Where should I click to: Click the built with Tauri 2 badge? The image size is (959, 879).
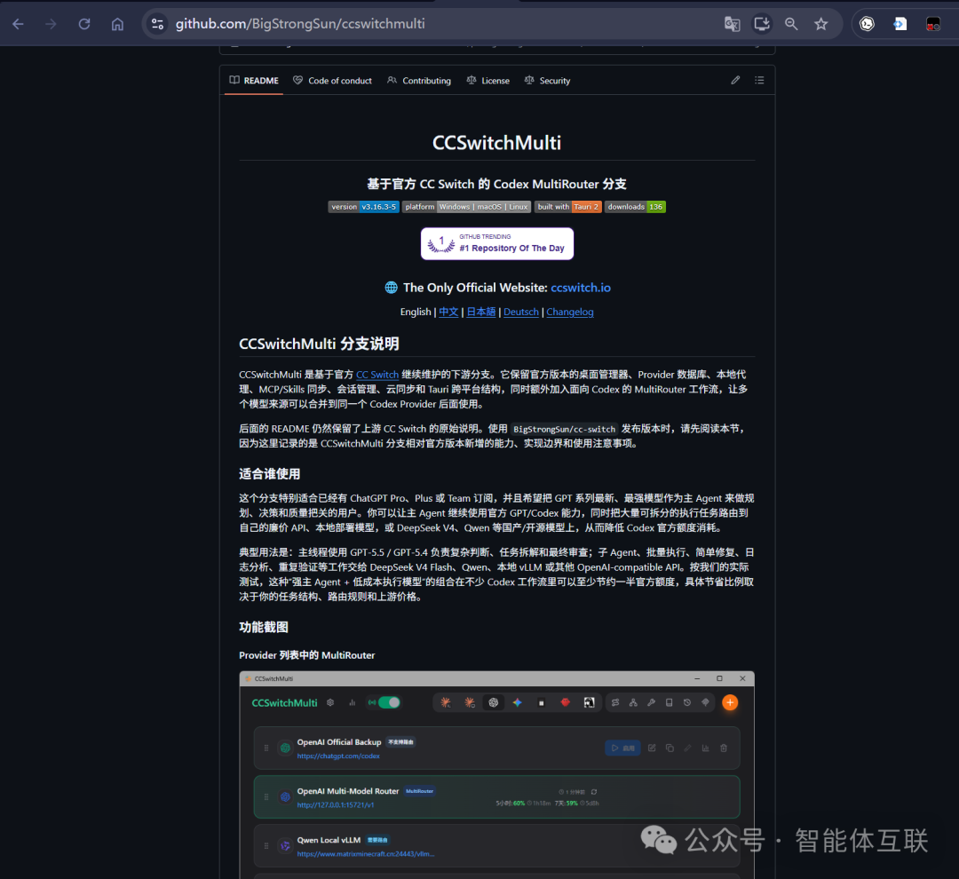tap(568, 207)
